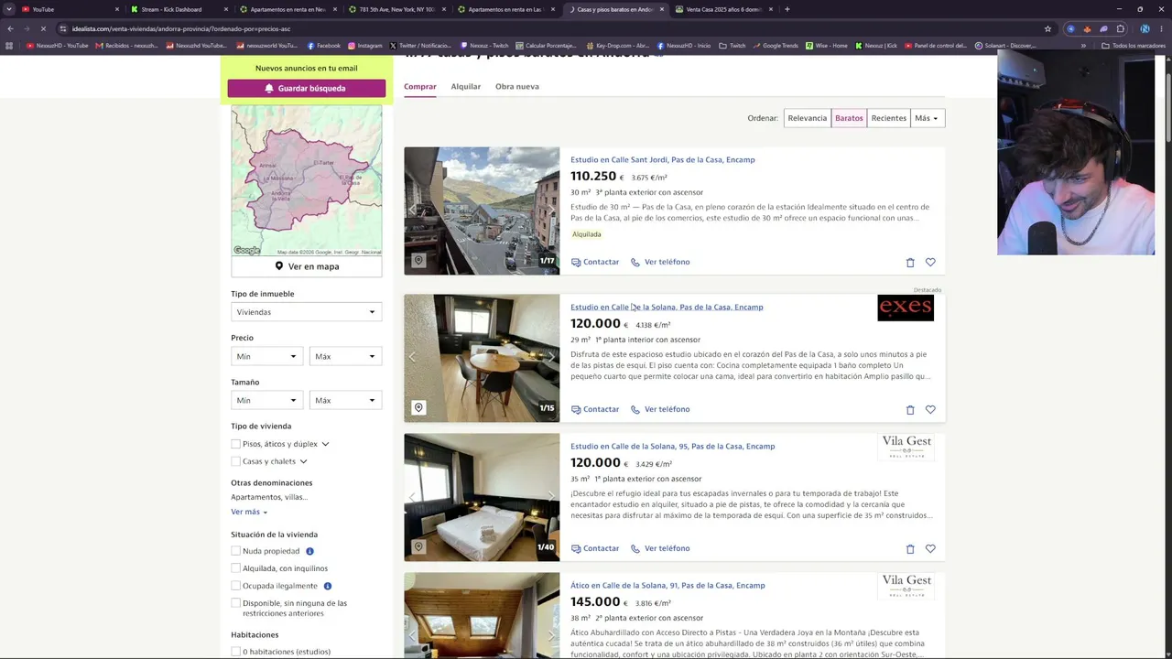Open the Precio Min dropdown
Viewport: 1172px width, 659px height.
point(266,356)
